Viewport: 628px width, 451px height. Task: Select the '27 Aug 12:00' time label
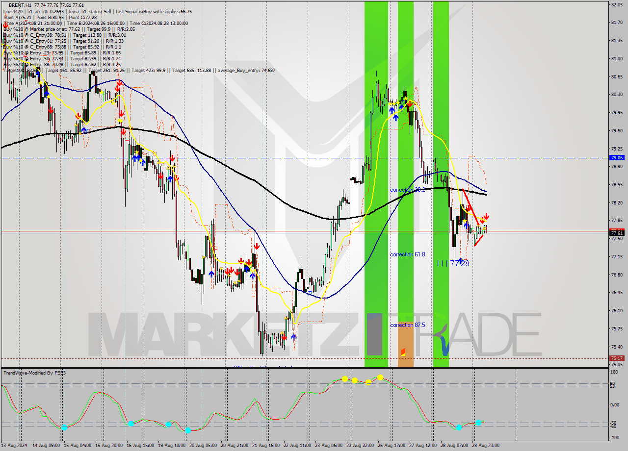423,446
